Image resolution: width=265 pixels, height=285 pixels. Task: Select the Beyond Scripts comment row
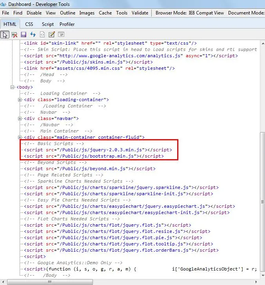coord(55,163)
